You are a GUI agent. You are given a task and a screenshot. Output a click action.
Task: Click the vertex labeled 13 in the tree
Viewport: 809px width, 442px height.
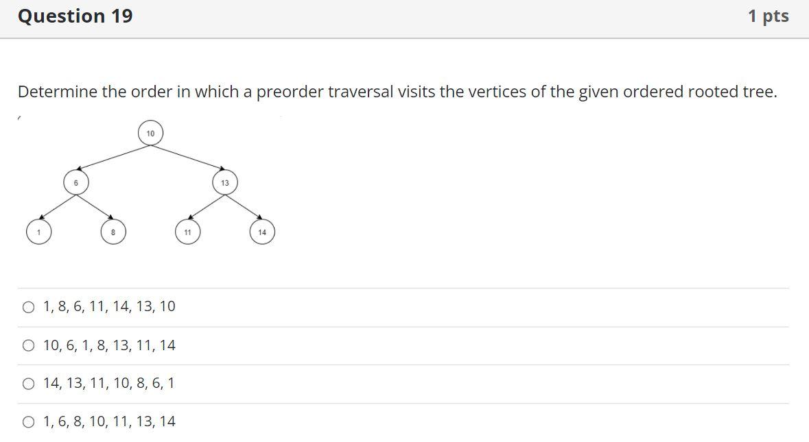[x=224, y=182]
